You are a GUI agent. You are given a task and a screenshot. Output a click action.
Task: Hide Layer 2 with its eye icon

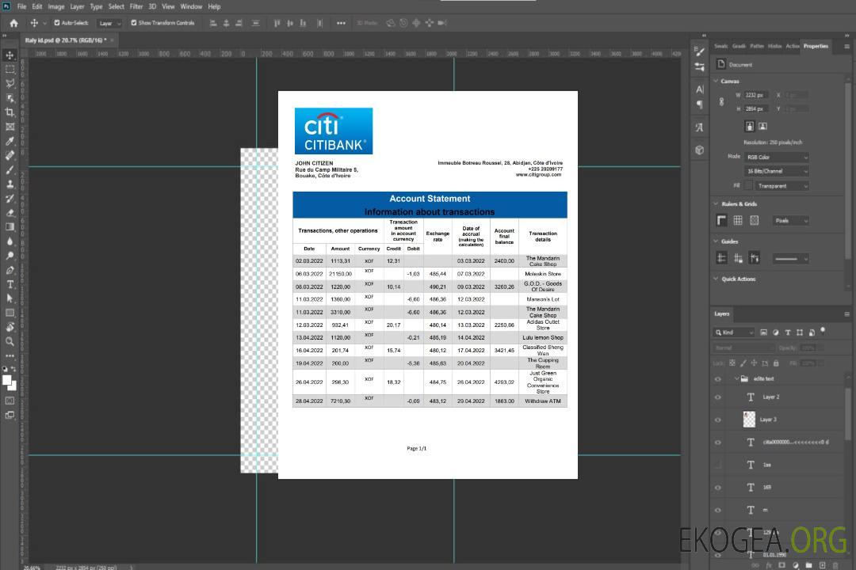[718, 397]
